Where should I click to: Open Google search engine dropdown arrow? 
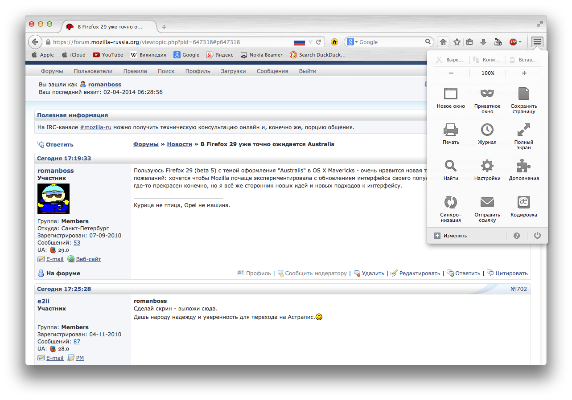coord(357,42)
